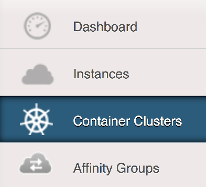The height and width of the screenshot is (187, 206).
Task: Click the word Groups in sidebar
Action: (138, 169)
